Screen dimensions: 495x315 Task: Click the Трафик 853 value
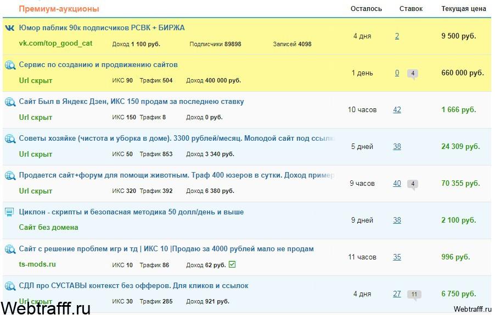156,154
